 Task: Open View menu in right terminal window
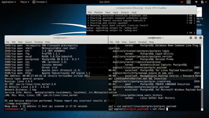124,42
